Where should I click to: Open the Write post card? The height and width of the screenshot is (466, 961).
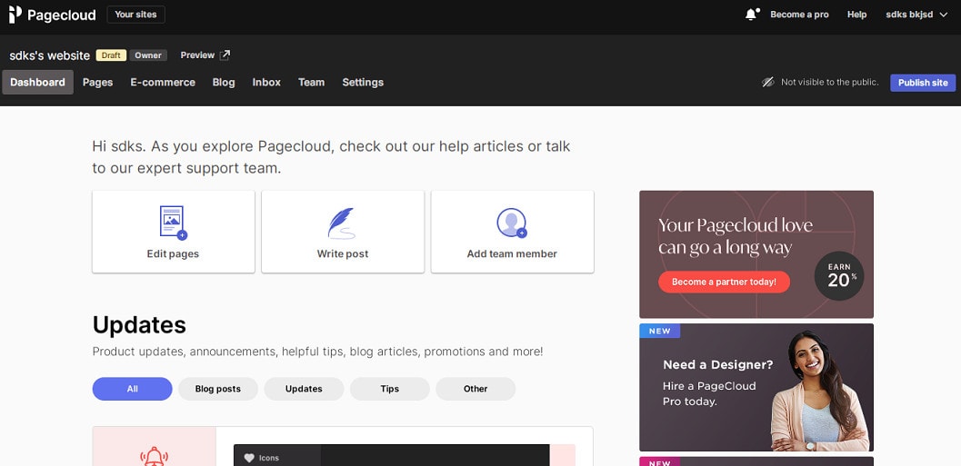(343, 232)
